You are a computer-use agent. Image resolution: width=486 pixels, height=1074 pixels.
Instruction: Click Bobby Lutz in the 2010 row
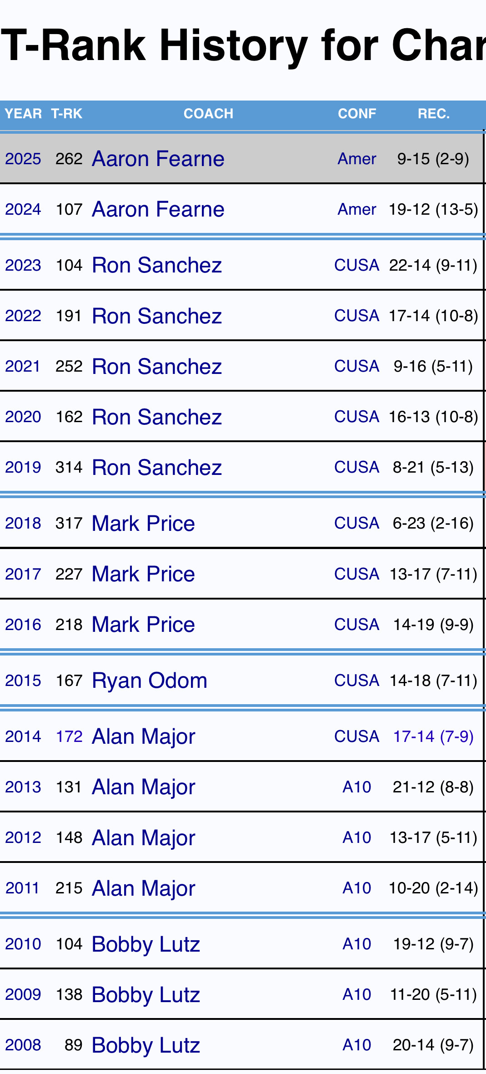click(x=145, y=944)
